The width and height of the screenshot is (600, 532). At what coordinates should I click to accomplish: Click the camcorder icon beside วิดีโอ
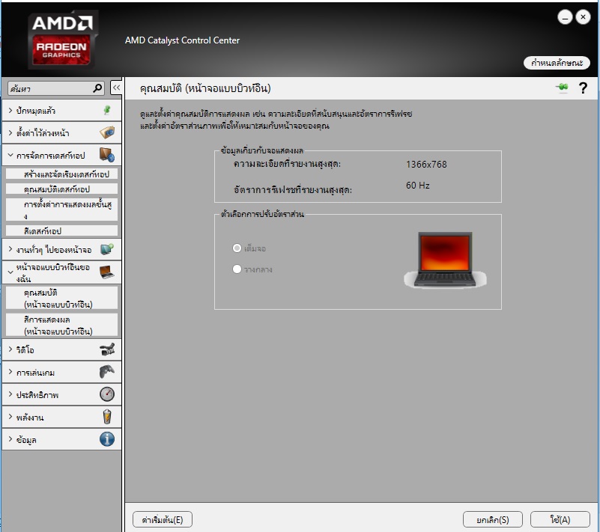[107, 349]
